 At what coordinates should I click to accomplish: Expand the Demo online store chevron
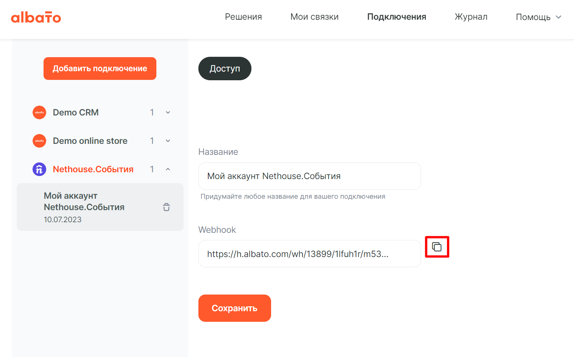pyautogui.click(x=168, y=141)
